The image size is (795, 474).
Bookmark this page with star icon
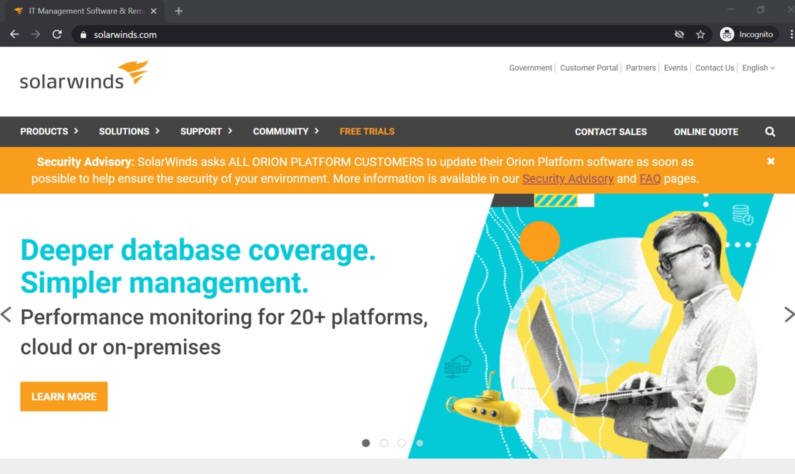point(700,34)
